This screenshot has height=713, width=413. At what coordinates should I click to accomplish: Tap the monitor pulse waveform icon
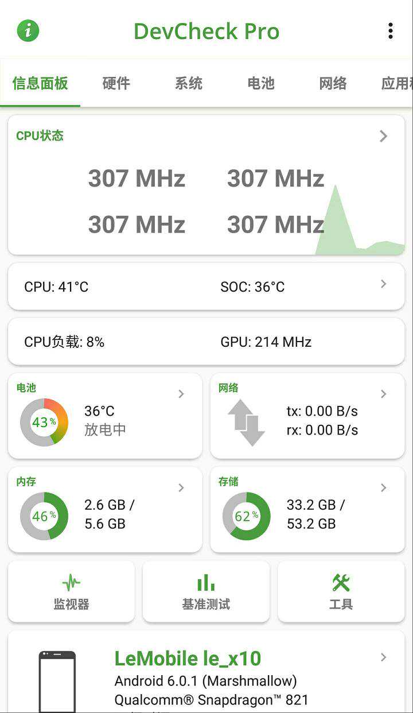coord(71,583)
